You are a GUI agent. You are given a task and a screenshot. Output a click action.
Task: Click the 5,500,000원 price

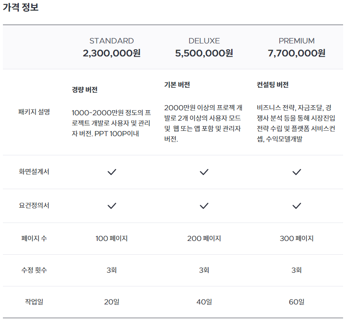204,53
